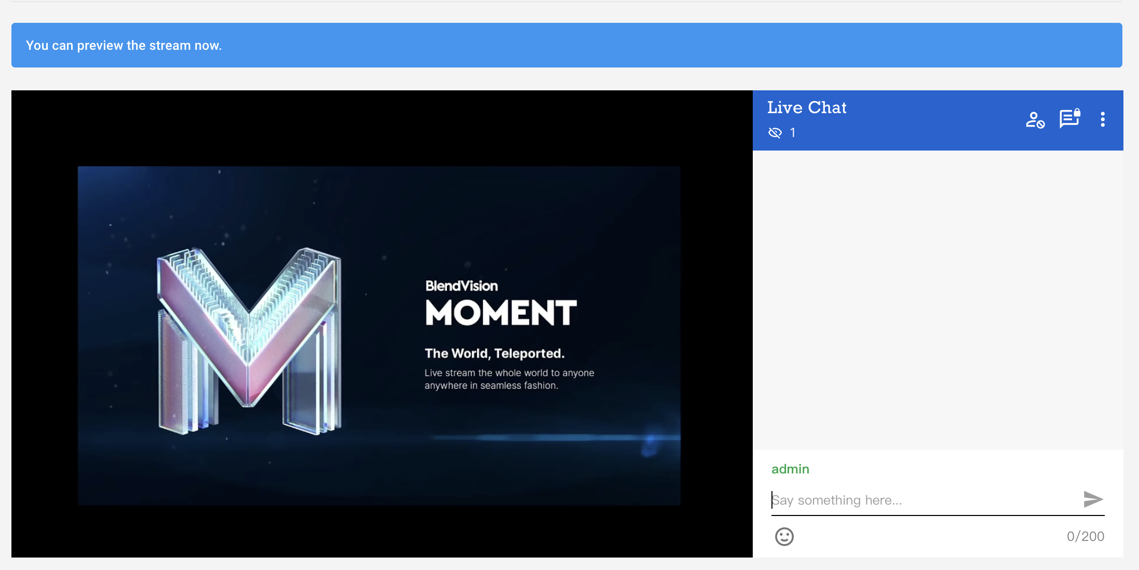Click the viewer count number 1
This screenshot has height=570, width=1139.
(793, 133)
